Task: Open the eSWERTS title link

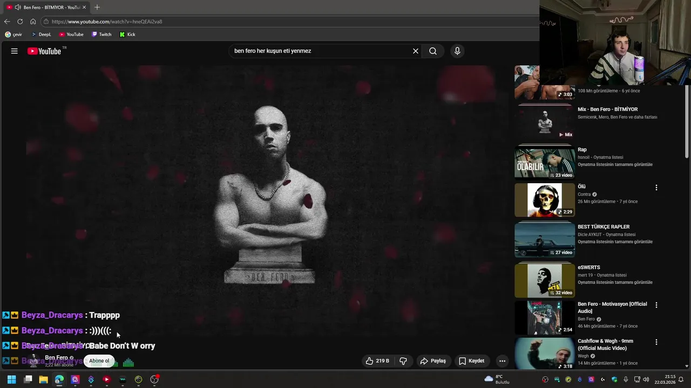Action: (588, 267)
